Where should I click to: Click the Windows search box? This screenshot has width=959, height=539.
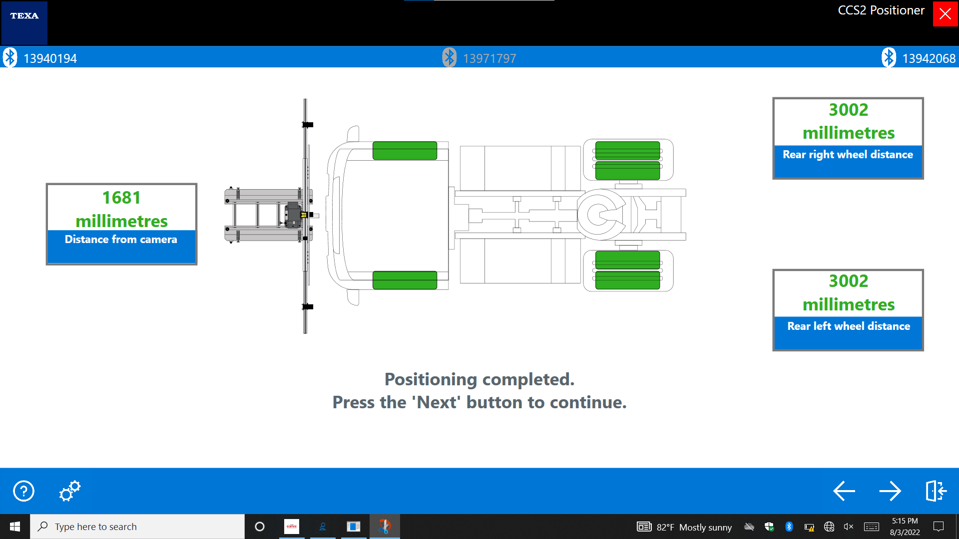(137, 527)
